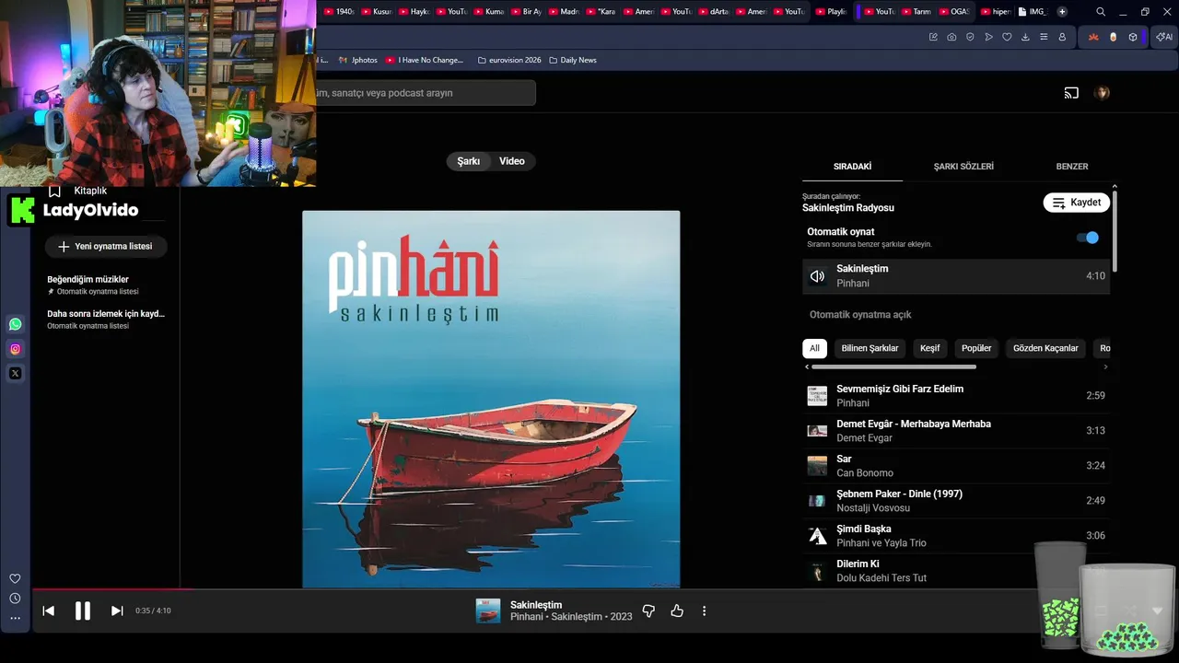
Task: Open the Daily News bookmarks folder
Action: coord(573,60)
